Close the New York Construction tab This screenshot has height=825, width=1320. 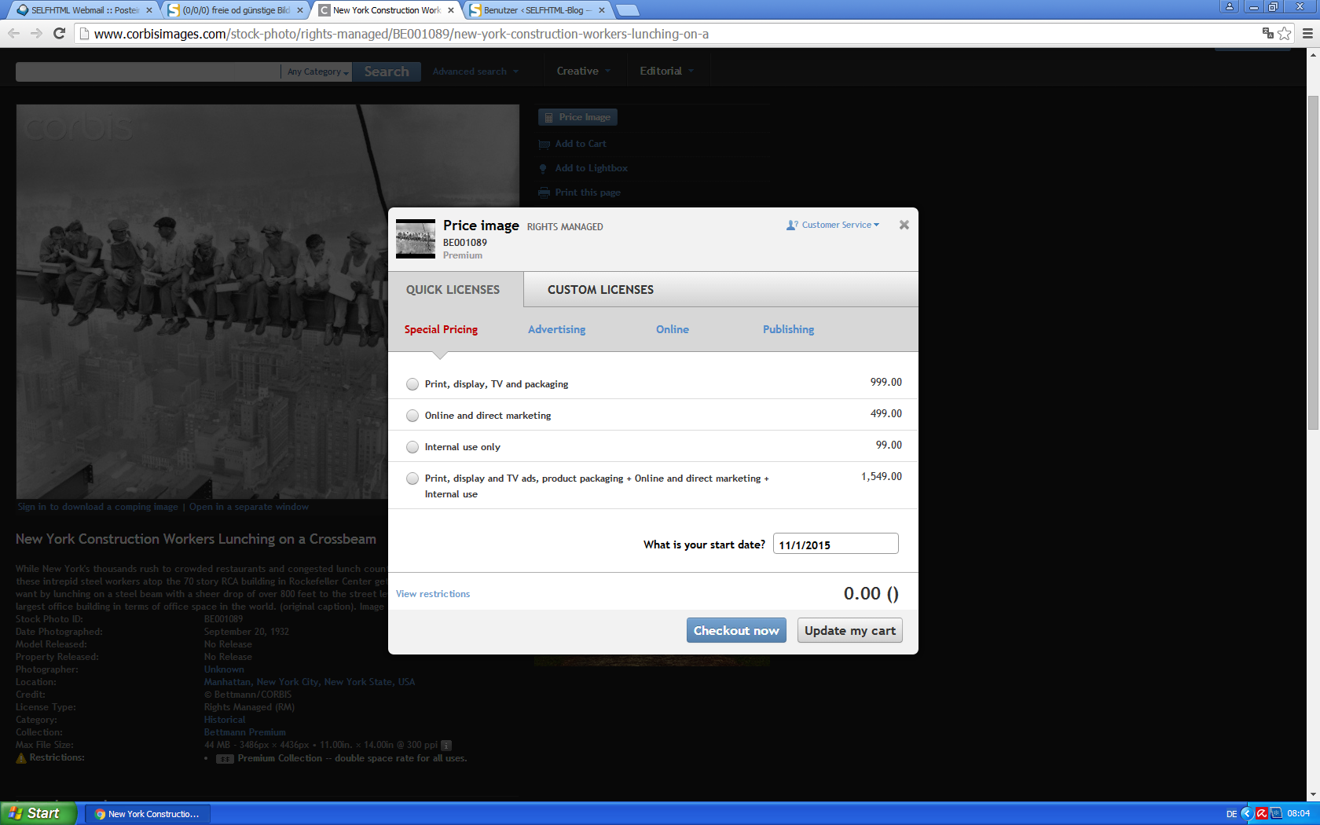tap(451, 10)
